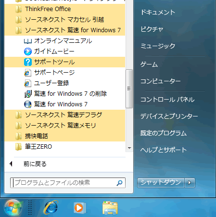Click the IE icon beside ユーザー登録

[x=28, y=83]
